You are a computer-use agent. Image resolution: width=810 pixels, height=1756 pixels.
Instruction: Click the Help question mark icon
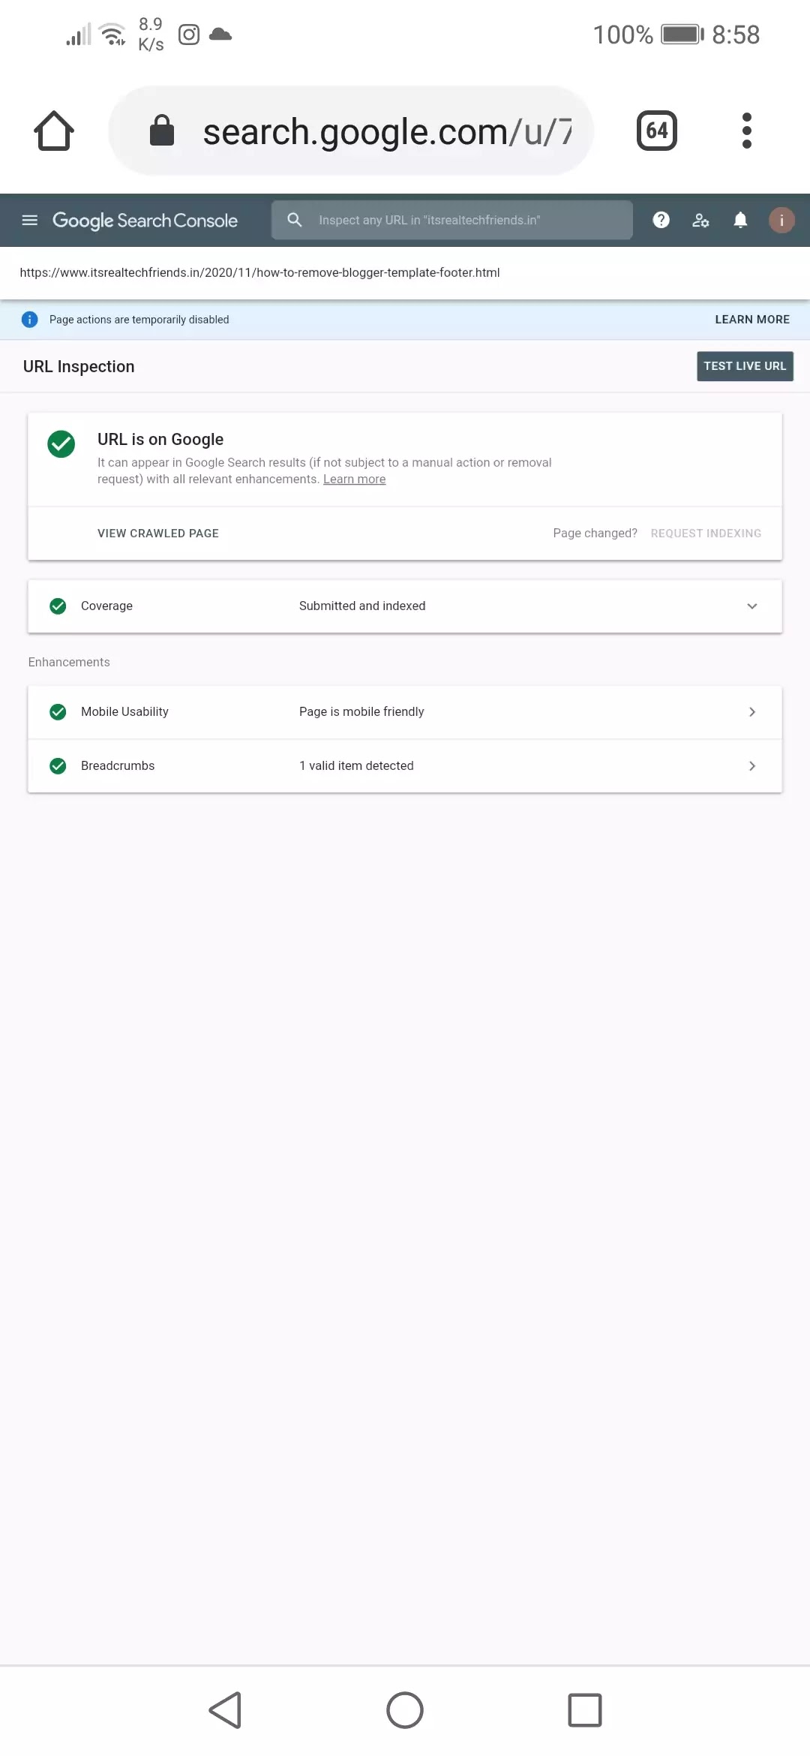[661, 220]
